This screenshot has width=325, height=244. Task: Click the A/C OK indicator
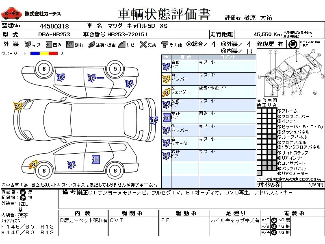[x=274, y=220]
